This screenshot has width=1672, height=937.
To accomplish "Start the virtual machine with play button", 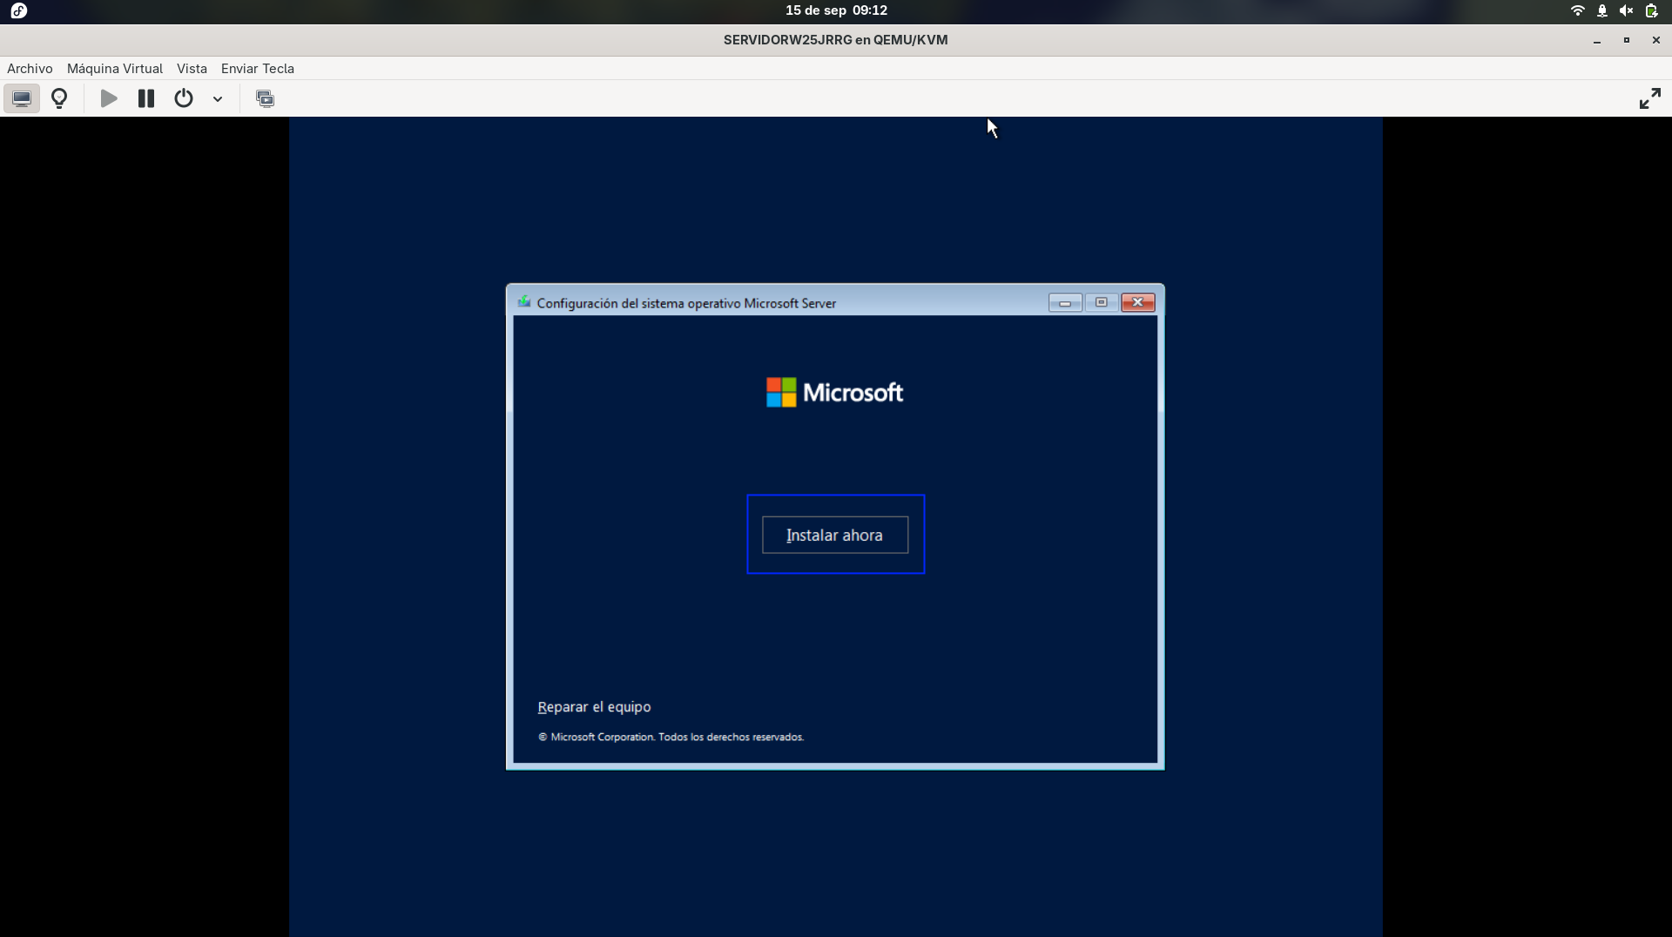I will click(109, 98).
